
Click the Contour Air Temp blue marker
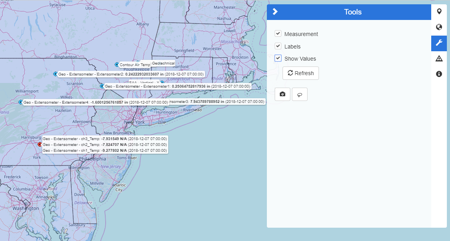(x=117, y=65)
